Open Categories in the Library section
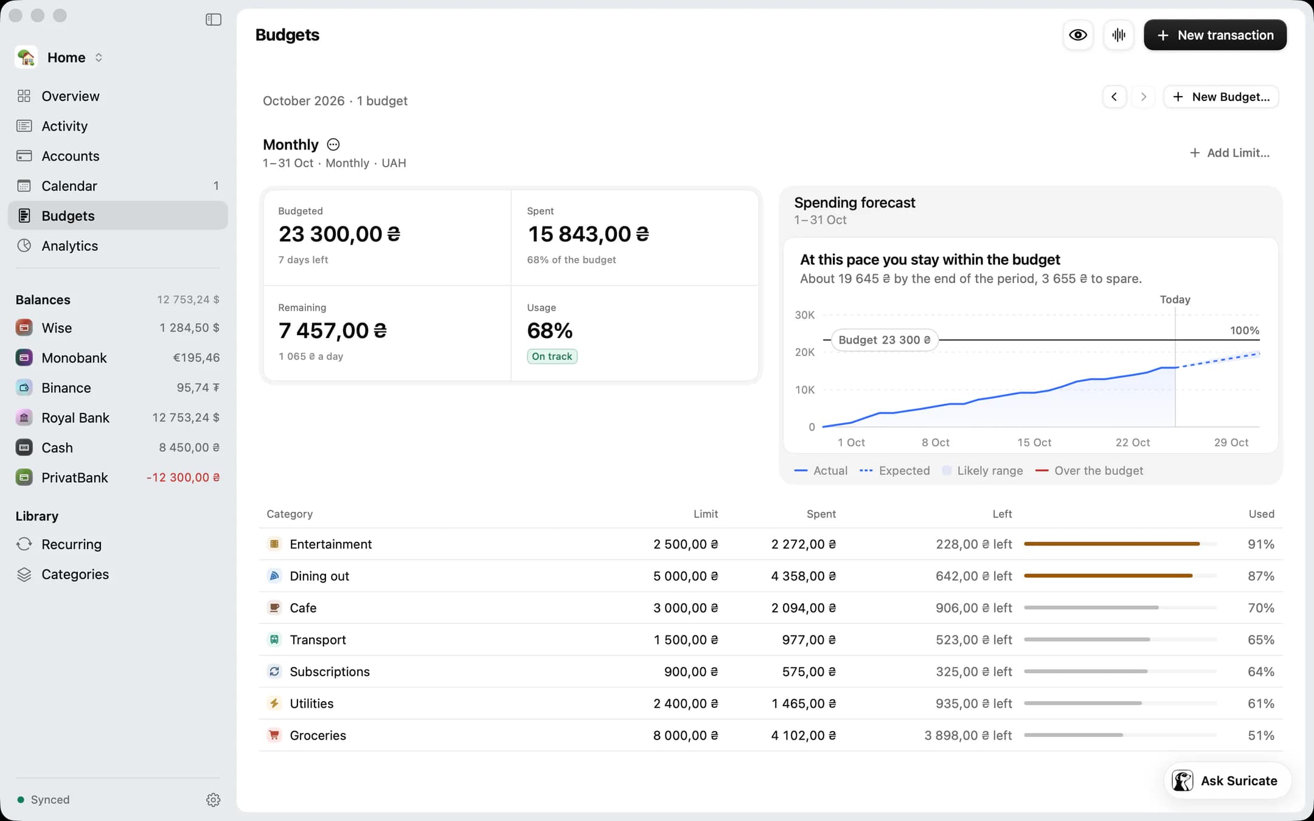Screen dimensions: 1314x821 pyautogui.click(x=118, y=574)
